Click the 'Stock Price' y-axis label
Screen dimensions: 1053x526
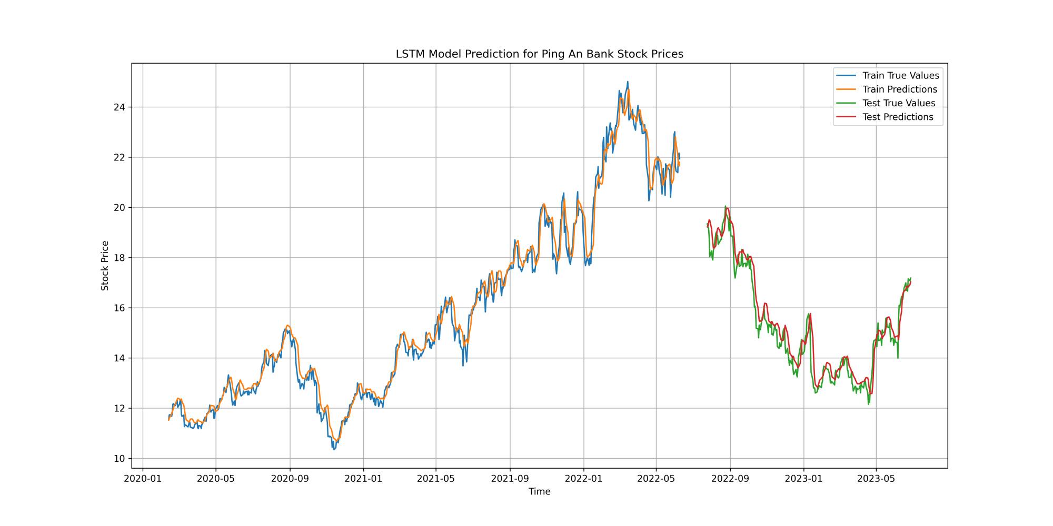coord(105,266)
